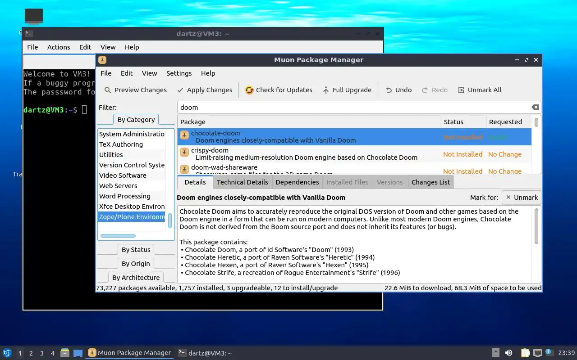Viewport: 577px width, 360px height.
Task: Open the terminal Actions menu
Action: tap(59, 47)
